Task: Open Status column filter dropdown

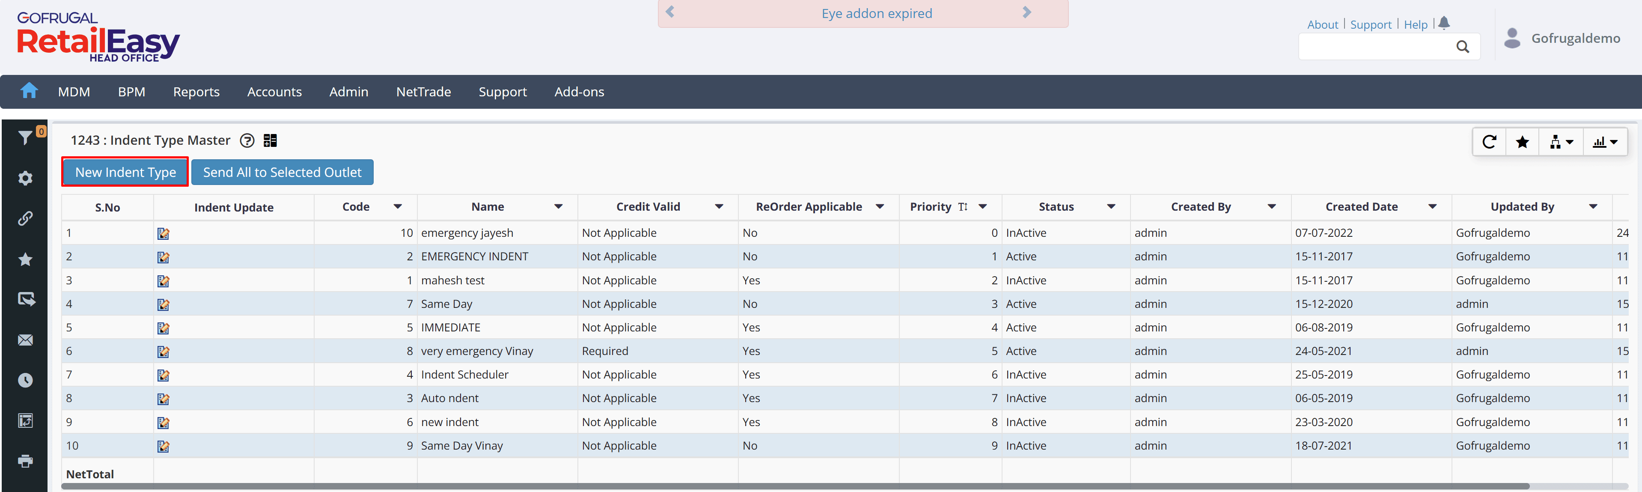Action: click(x=1111, y=206)
